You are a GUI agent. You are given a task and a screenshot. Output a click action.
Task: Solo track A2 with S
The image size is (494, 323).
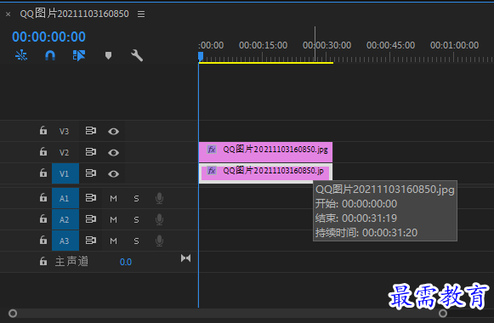(x=136, y=220)
